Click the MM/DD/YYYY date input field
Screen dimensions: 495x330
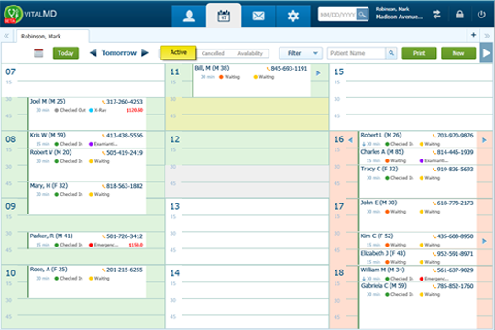[x=337, y=15]
